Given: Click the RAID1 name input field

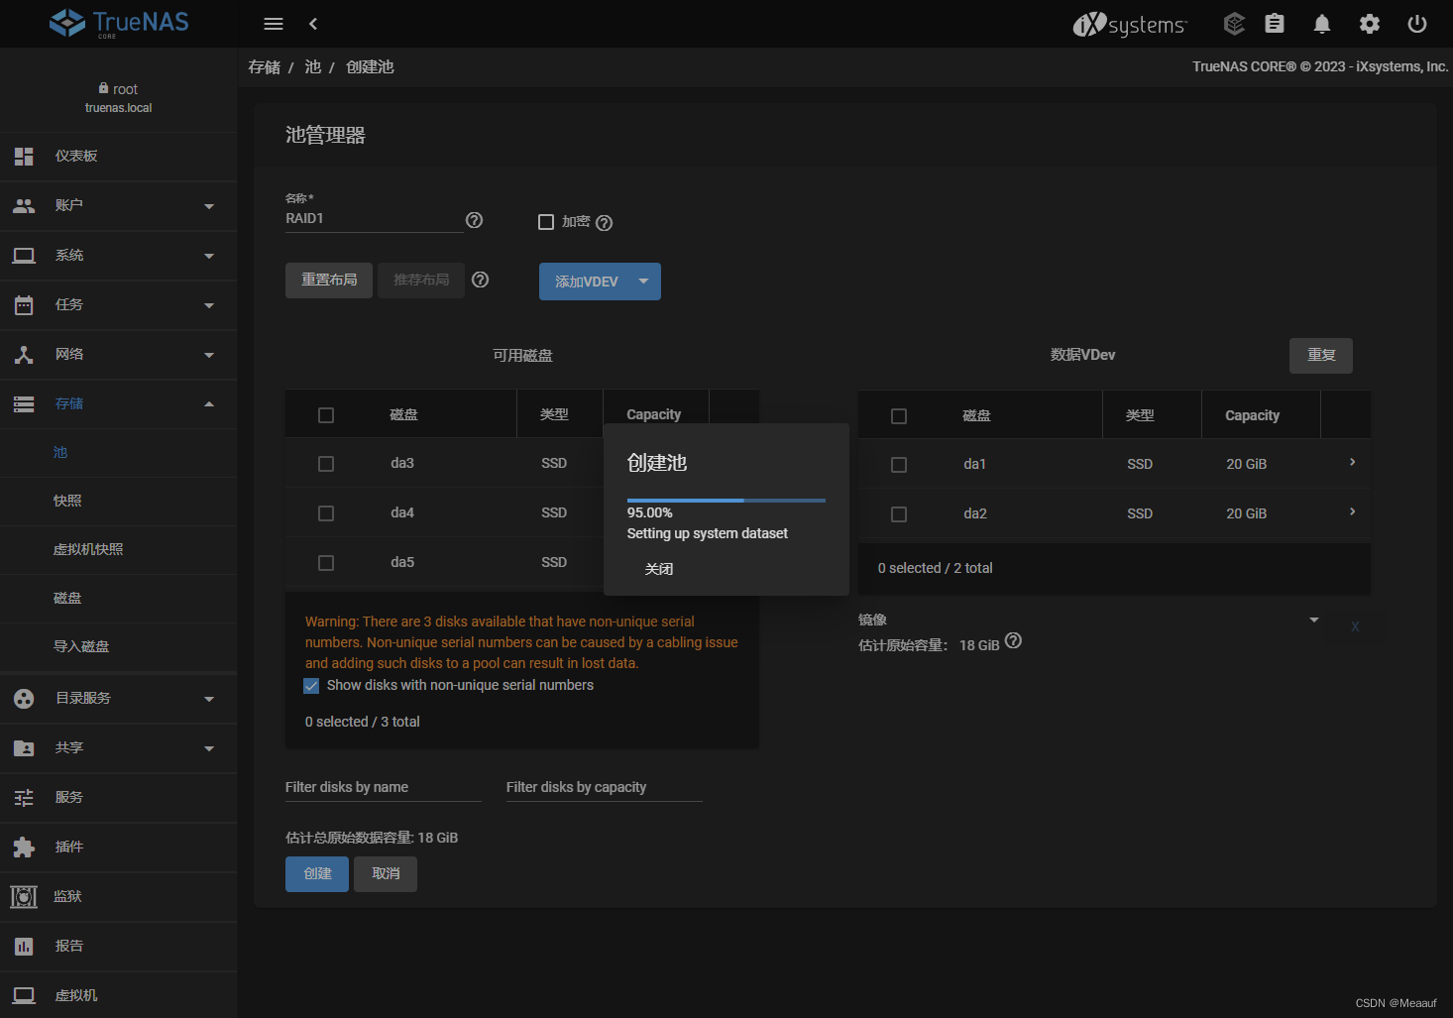Looking at the screenshot, I should point(375,219).
